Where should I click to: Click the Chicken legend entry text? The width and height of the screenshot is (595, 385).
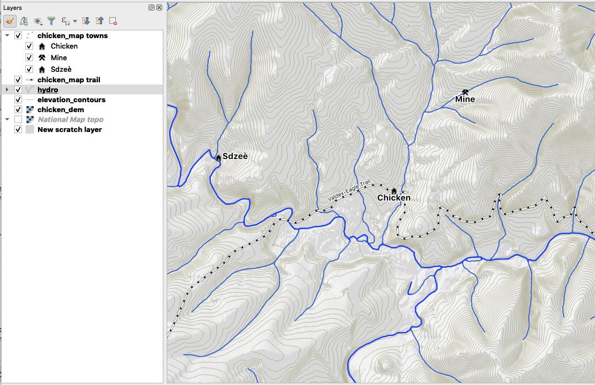[64, 46]
